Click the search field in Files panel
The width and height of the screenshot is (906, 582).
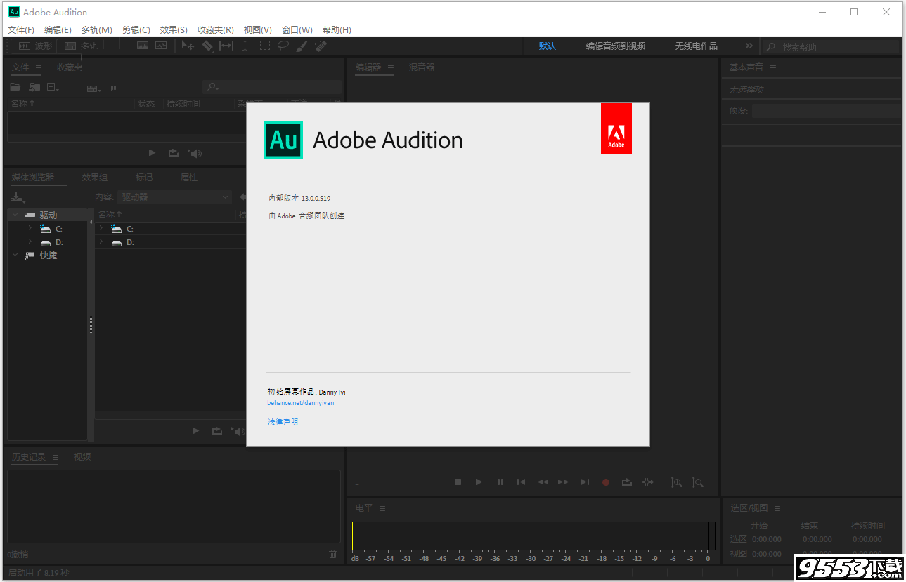pos(272,87)
